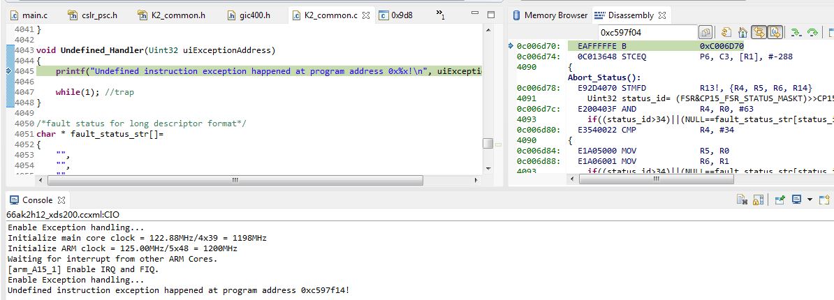Refresh the Disassembly view
Image resolution: width=834 pixels, height=300 pixels.
[727, 32]
